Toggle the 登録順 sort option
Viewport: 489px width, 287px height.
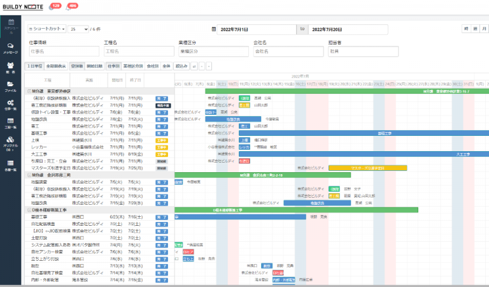click(76, 66)
